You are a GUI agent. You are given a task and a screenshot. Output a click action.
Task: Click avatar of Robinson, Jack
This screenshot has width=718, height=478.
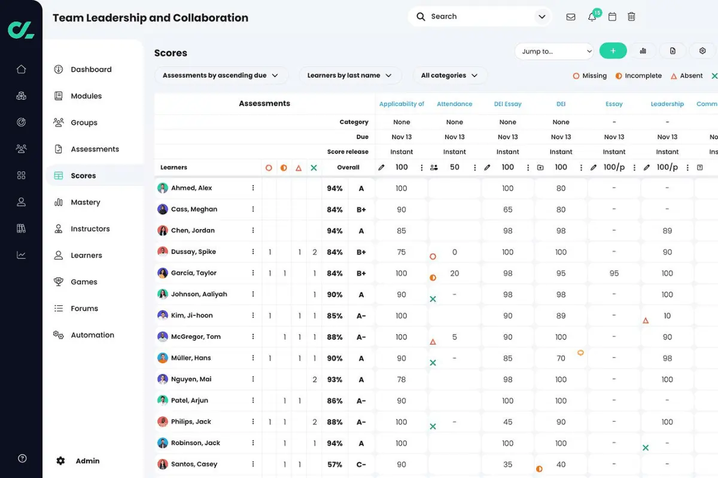162,443
